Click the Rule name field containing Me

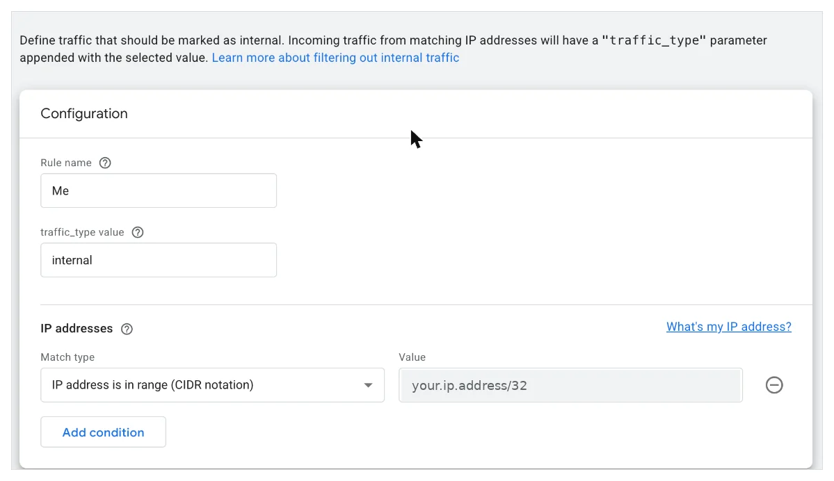[159, 190]
